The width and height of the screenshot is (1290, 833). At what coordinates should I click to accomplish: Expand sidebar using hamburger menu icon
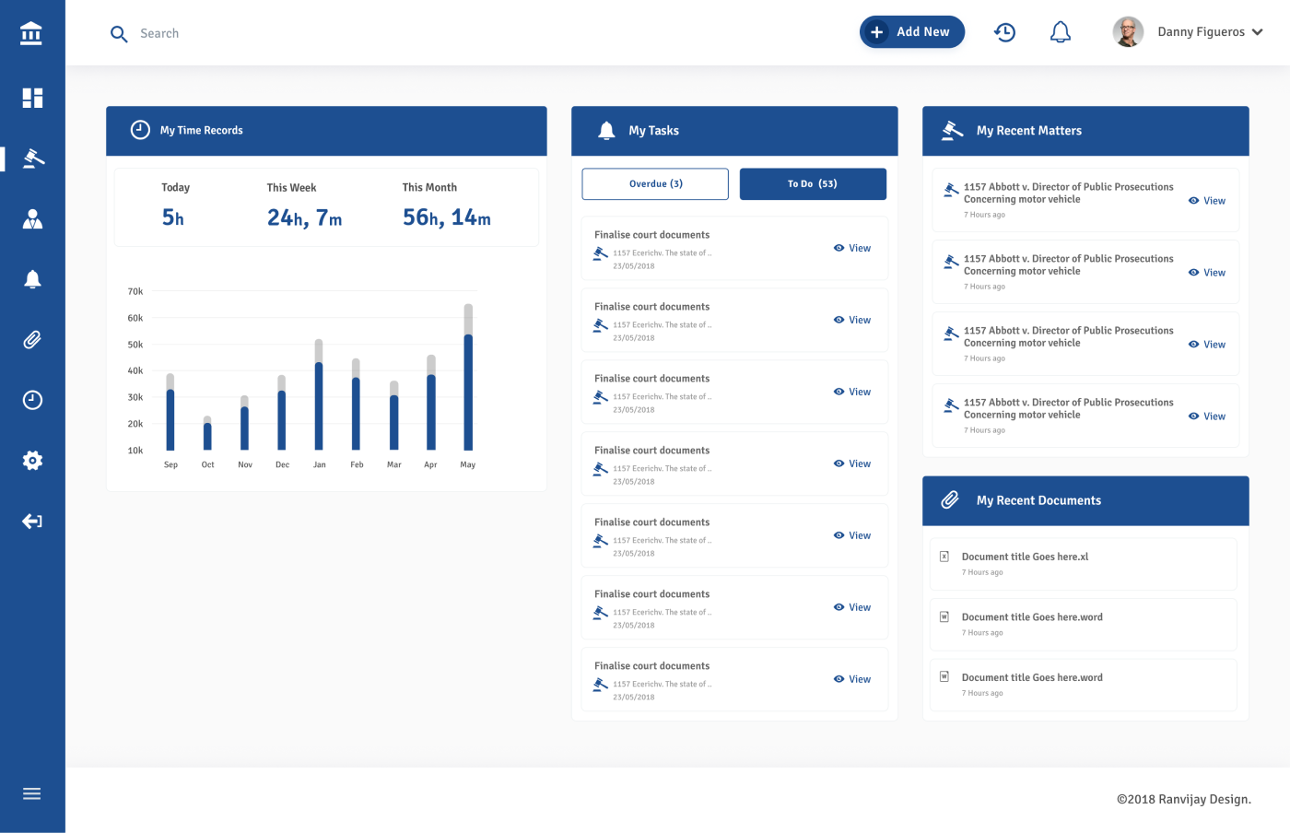click(32, 793)
